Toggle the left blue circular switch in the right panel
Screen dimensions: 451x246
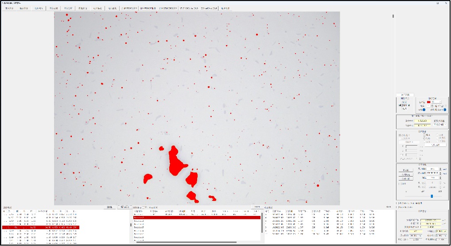424,110
